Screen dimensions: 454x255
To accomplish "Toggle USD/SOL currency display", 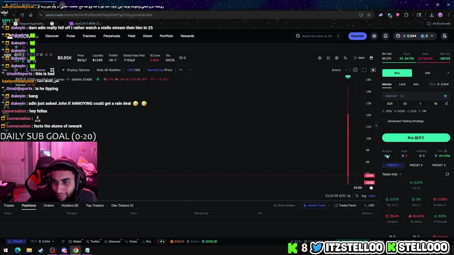I will pos(134,70).
